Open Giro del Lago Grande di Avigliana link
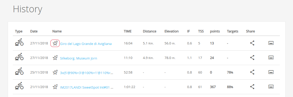Screen dimensions: 293x97 point(86,44)
